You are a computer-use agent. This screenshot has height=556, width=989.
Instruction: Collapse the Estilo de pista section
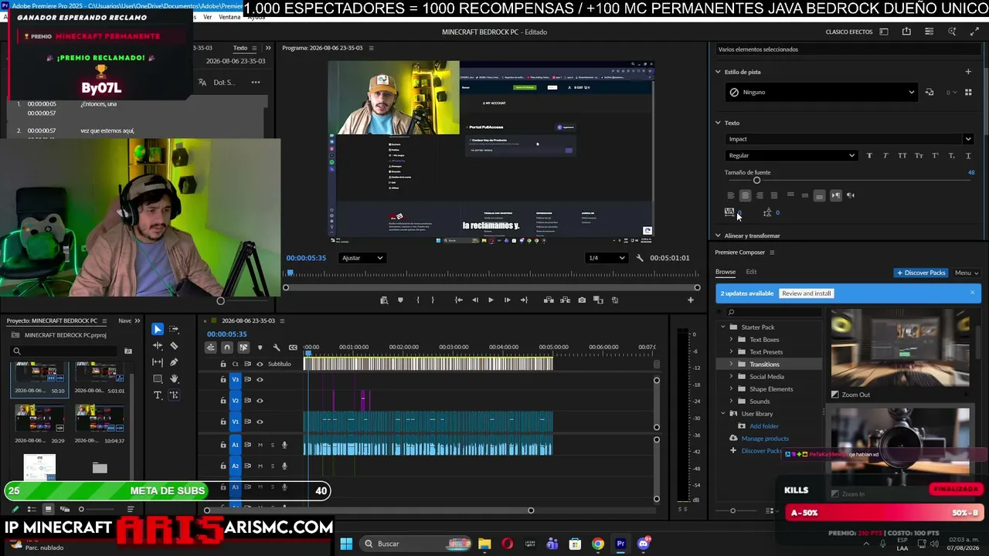718,72
